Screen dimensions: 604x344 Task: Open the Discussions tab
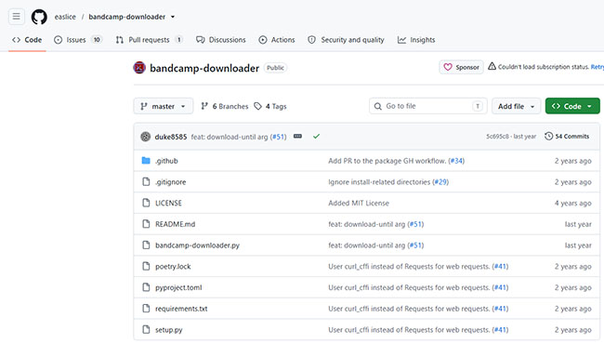pyautogui.click(x=221, y=40)
